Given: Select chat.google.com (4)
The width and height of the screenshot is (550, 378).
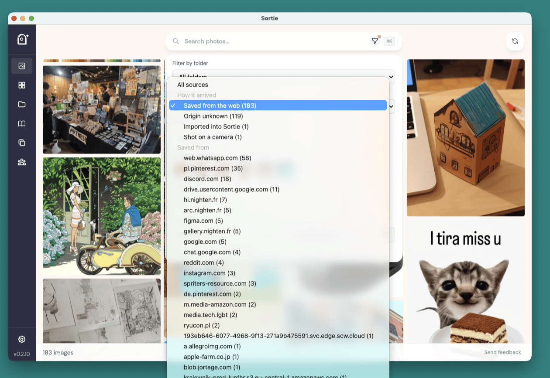Looking at the screenshot, I should [278, 252].
